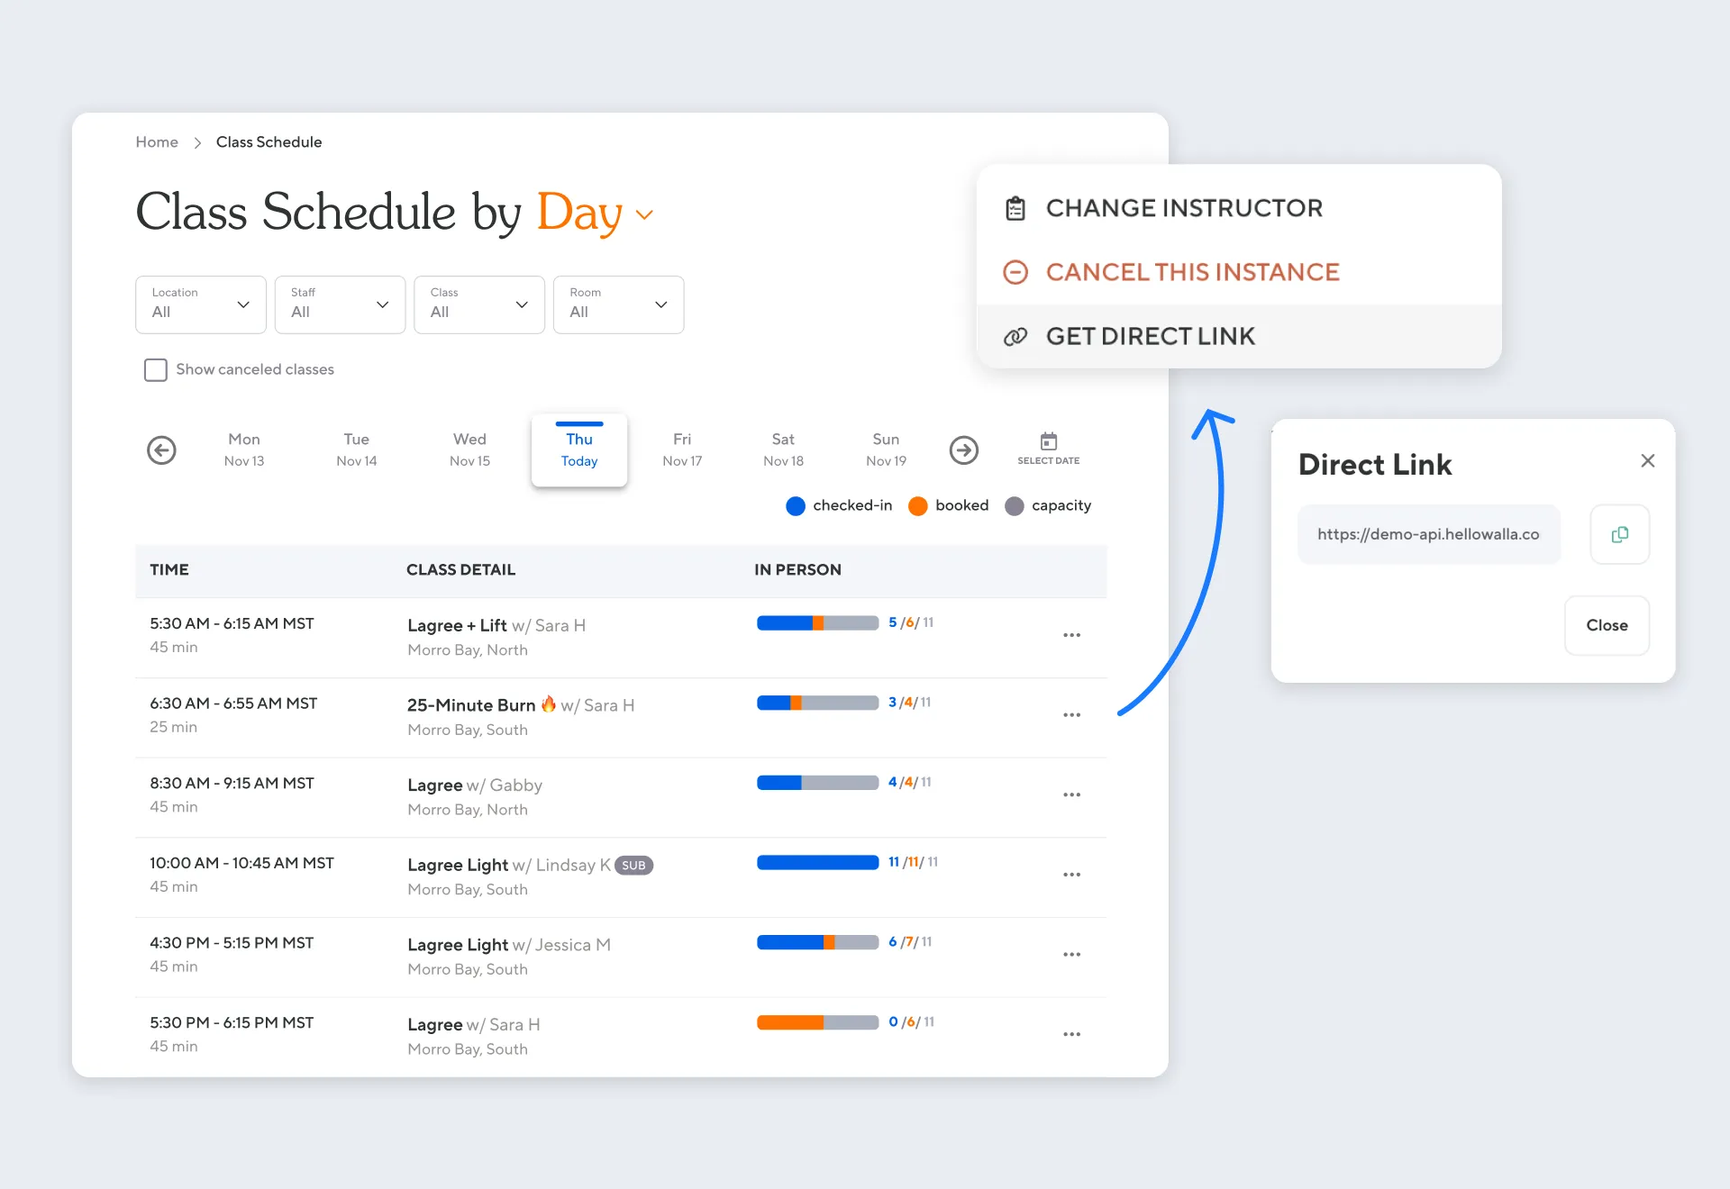Open options menu for 10:00 AM Lagree Light
The height and width of the screenshot is (1189, 1730).
tap(1070, 875)
